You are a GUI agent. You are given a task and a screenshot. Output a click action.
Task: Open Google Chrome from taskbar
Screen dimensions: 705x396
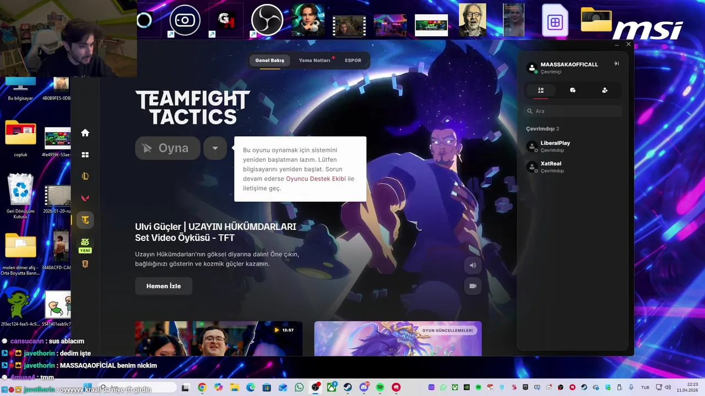click(x=202, y=388)
